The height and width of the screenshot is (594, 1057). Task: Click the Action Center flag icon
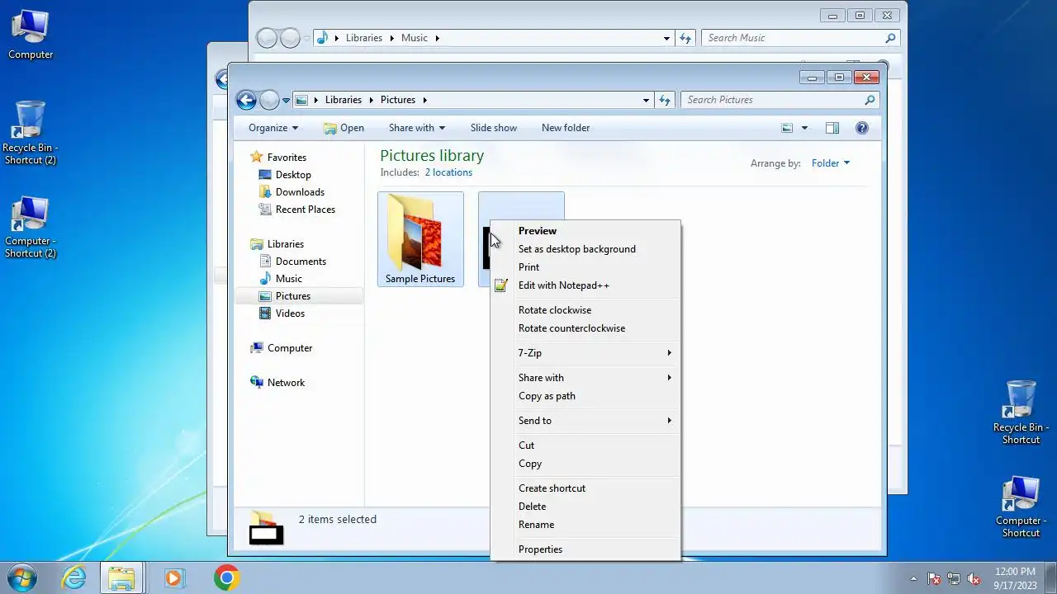coord(933,578)
